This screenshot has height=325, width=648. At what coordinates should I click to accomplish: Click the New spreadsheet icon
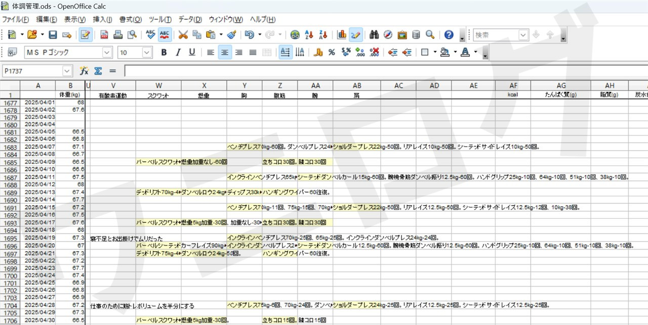point(12,35)
